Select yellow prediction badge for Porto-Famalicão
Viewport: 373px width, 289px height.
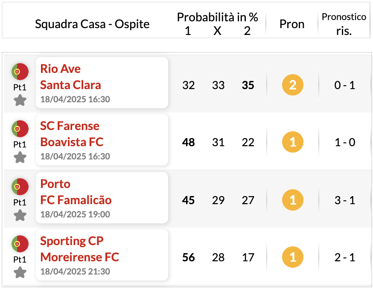point(293,200)
